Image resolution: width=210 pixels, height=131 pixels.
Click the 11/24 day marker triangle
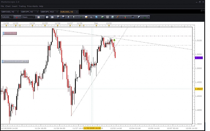click(32, 26)
